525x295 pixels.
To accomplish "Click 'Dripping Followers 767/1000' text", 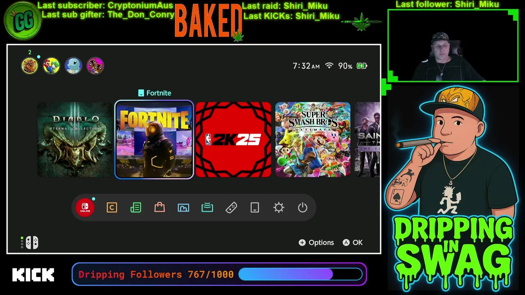I will coord(156,275).
